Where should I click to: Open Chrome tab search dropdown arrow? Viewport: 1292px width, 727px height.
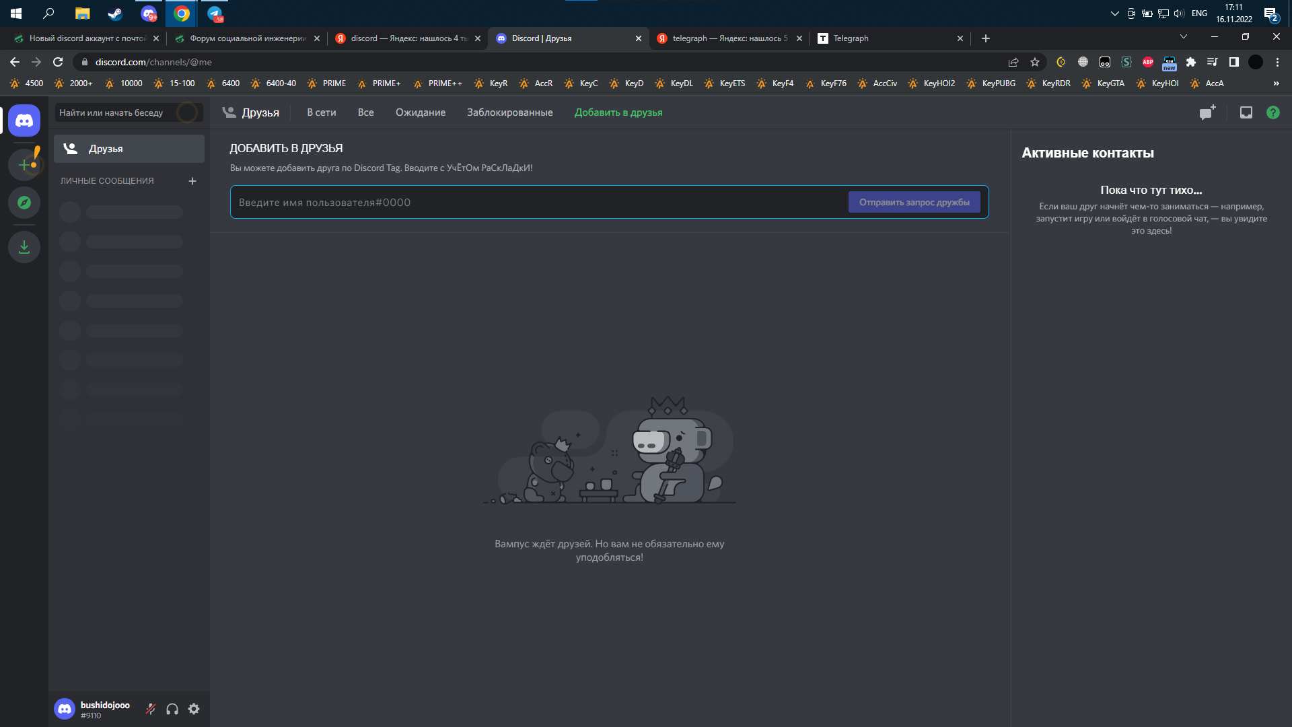point(1184,37)
